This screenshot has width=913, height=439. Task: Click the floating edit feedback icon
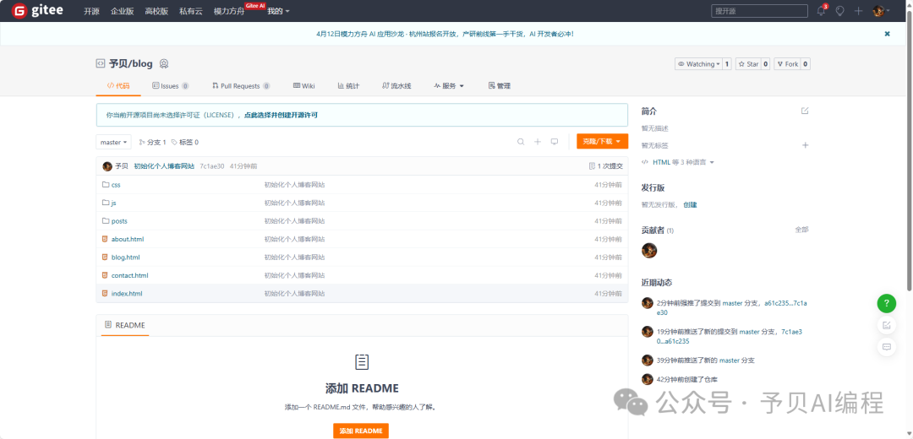[x=887, y=325]
